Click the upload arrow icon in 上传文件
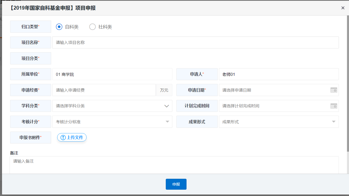This screenshot has width=349, height=196. click(63, 138)
